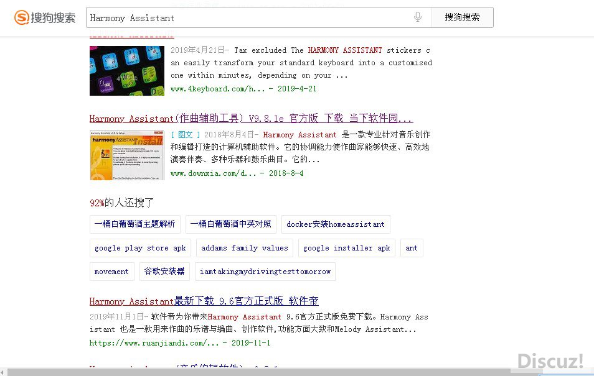
Task: Open Harmony Assistant最新下载 9.6官方正式版 link
Action: click(x=204, y=301)
